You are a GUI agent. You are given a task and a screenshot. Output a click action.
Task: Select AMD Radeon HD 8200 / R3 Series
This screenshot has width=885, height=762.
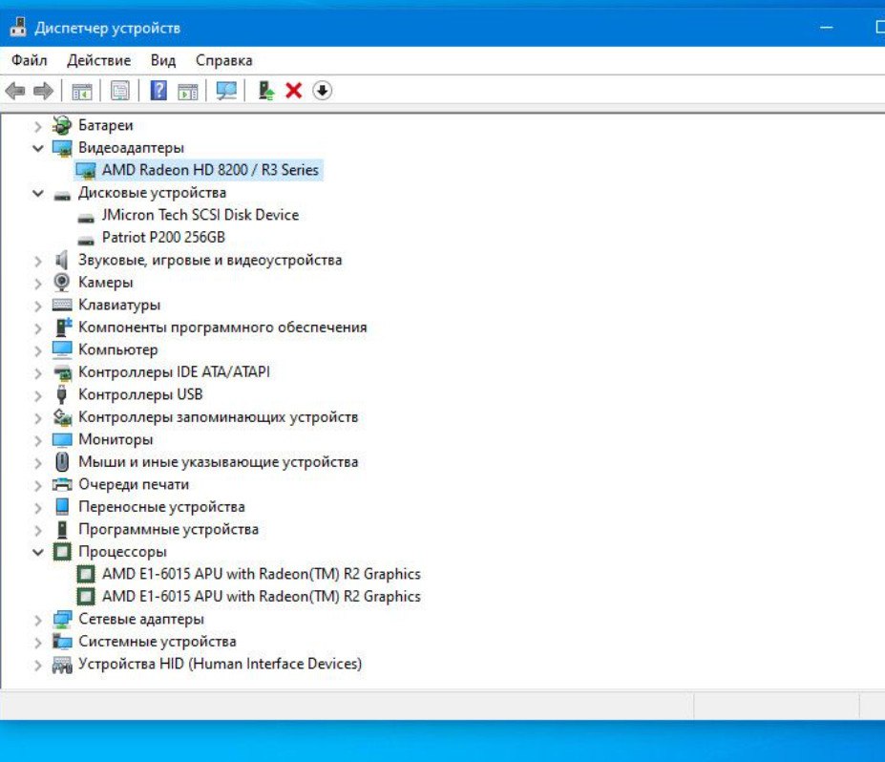210,170
